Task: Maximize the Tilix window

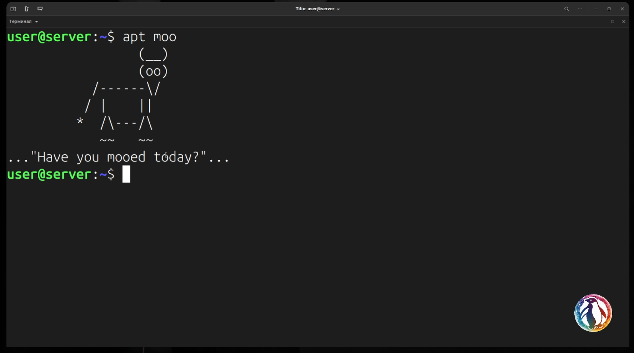Action: [609, 9]
